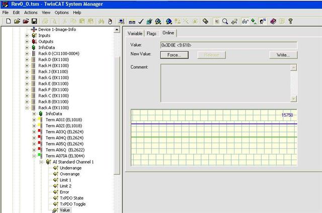Click the question mark Help icon

pyautogui.click(x=290, y=21)
